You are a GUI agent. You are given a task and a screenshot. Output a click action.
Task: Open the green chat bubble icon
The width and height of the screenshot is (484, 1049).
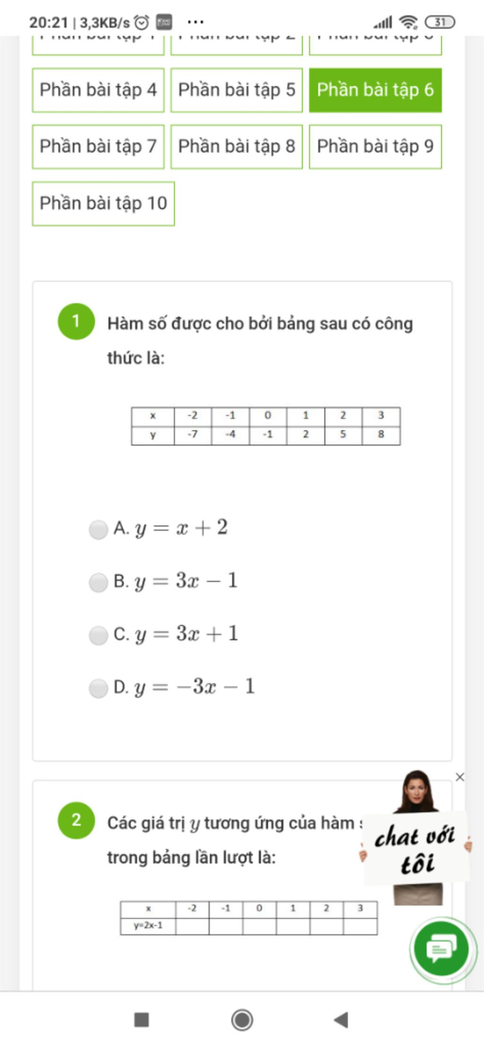(x=442, y=948)
